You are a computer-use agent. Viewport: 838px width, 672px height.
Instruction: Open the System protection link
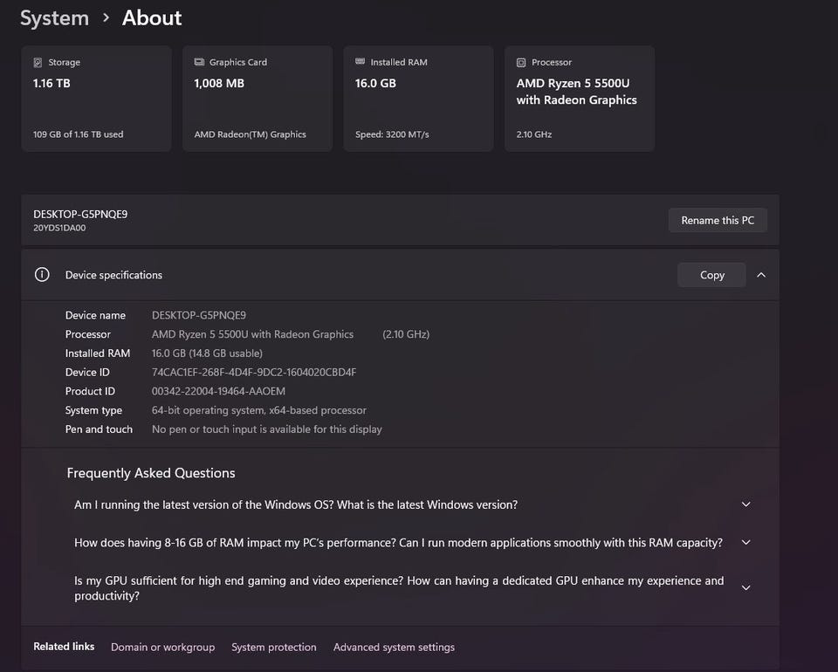point(274,648)
